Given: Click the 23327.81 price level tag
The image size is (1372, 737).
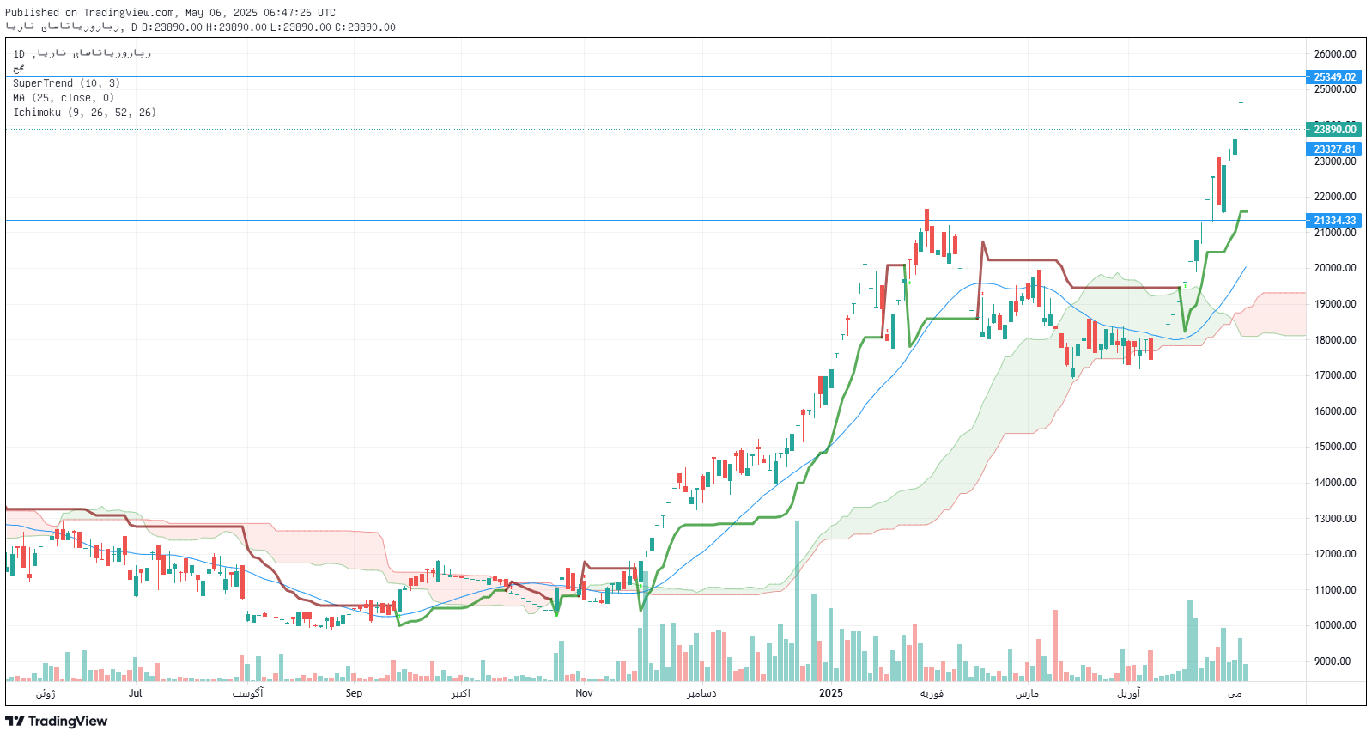Looking at the screenshot, I should (x=1334, y=149).
